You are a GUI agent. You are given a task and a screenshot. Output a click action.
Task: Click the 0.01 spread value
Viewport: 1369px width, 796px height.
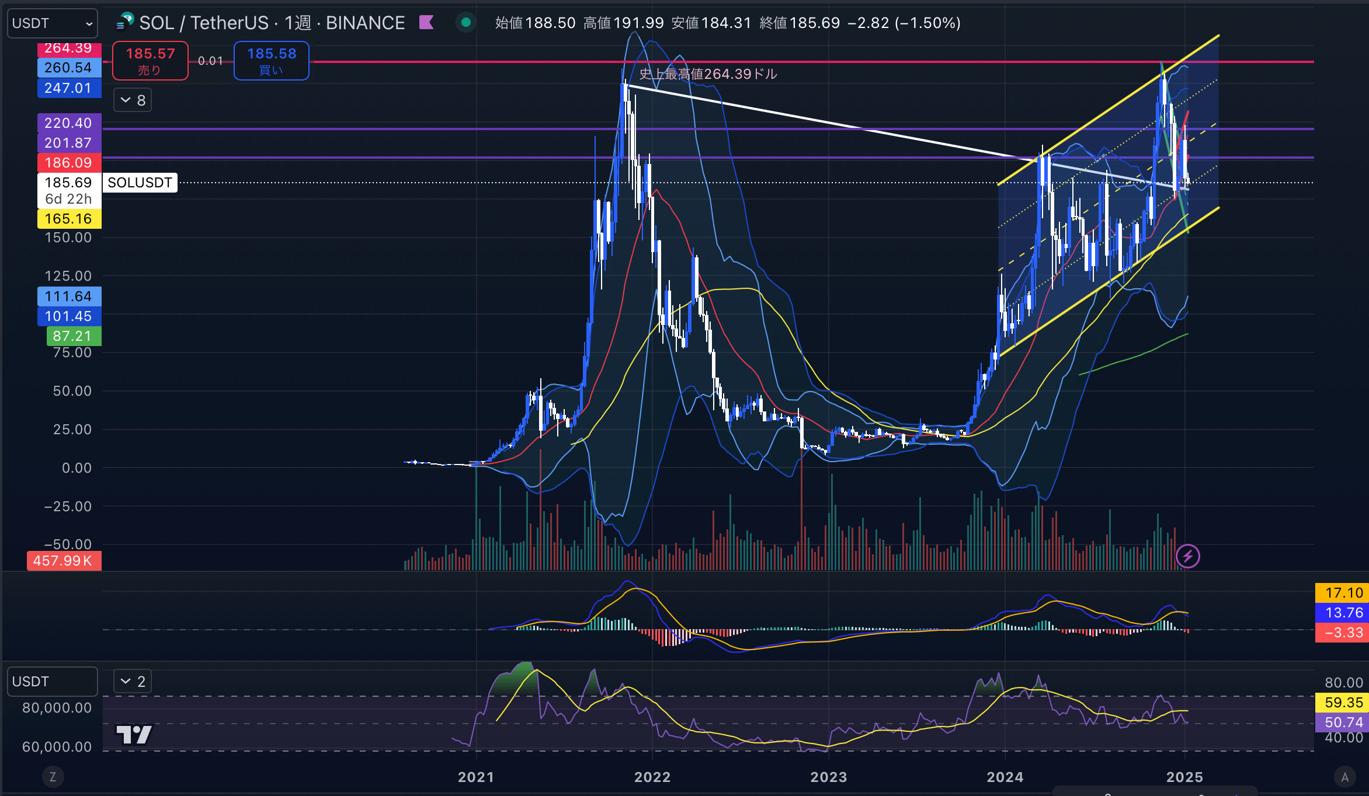210,61
